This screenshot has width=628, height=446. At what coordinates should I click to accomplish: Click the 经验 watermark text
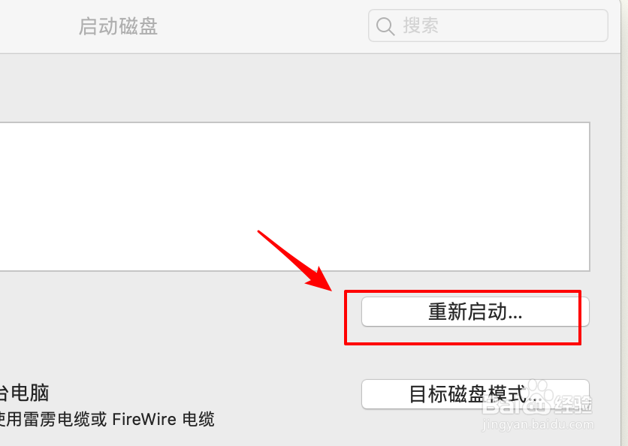click(572, 405)
